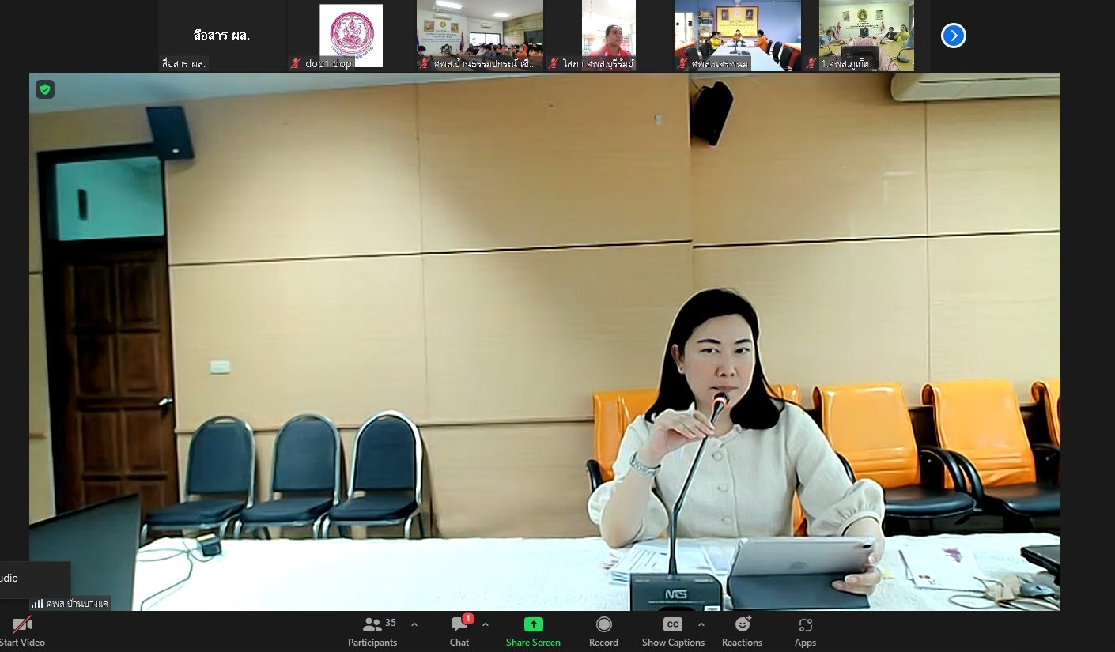
Task: Click the muted mic icon on สพส.บ้านธรรมปกรณ์
Action: coord(425,64)
